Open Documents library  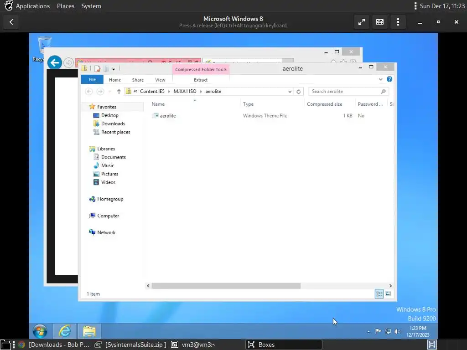coord(113,157)
